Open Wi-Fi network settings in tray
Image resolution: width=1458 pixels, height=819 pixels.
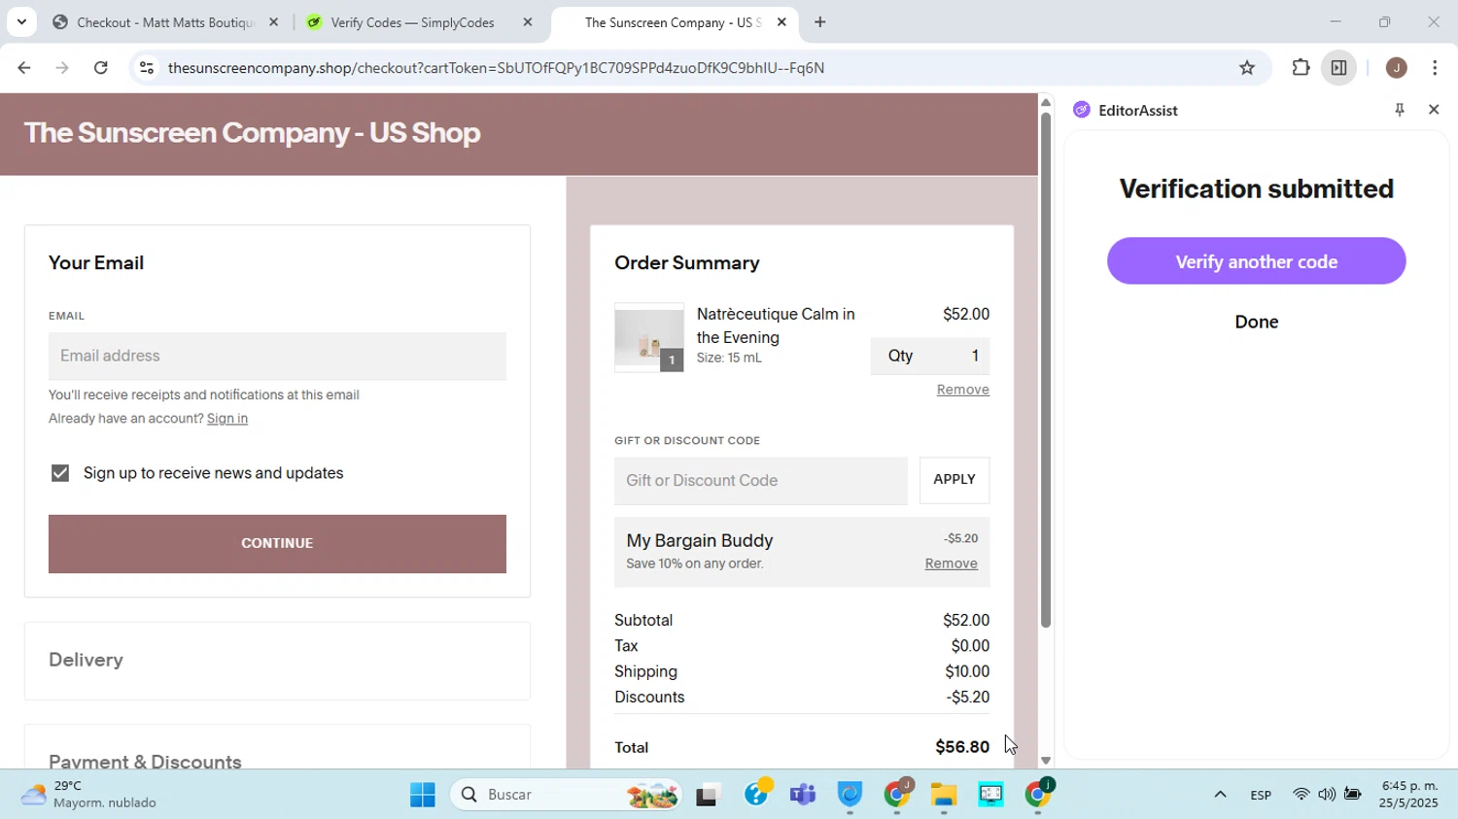[x=1302, y=795]
